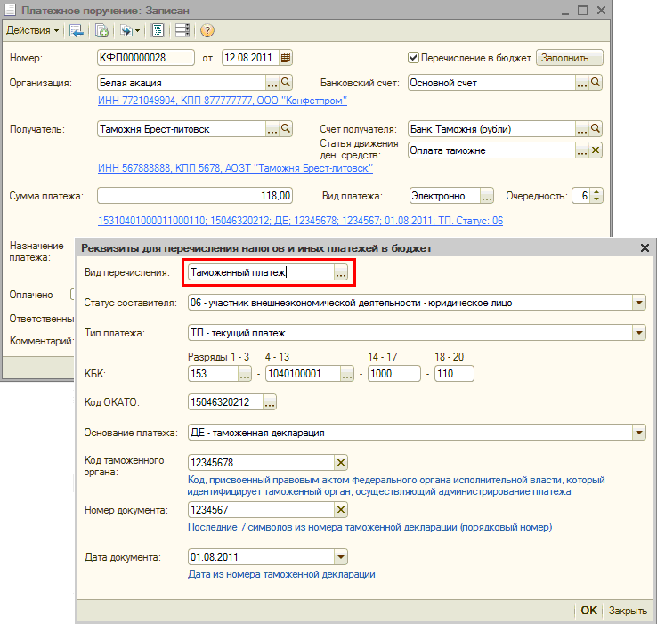657x624 pixels.
Task: Click КБК разряды 14-17 field 1000
Action: pos(393,373)
